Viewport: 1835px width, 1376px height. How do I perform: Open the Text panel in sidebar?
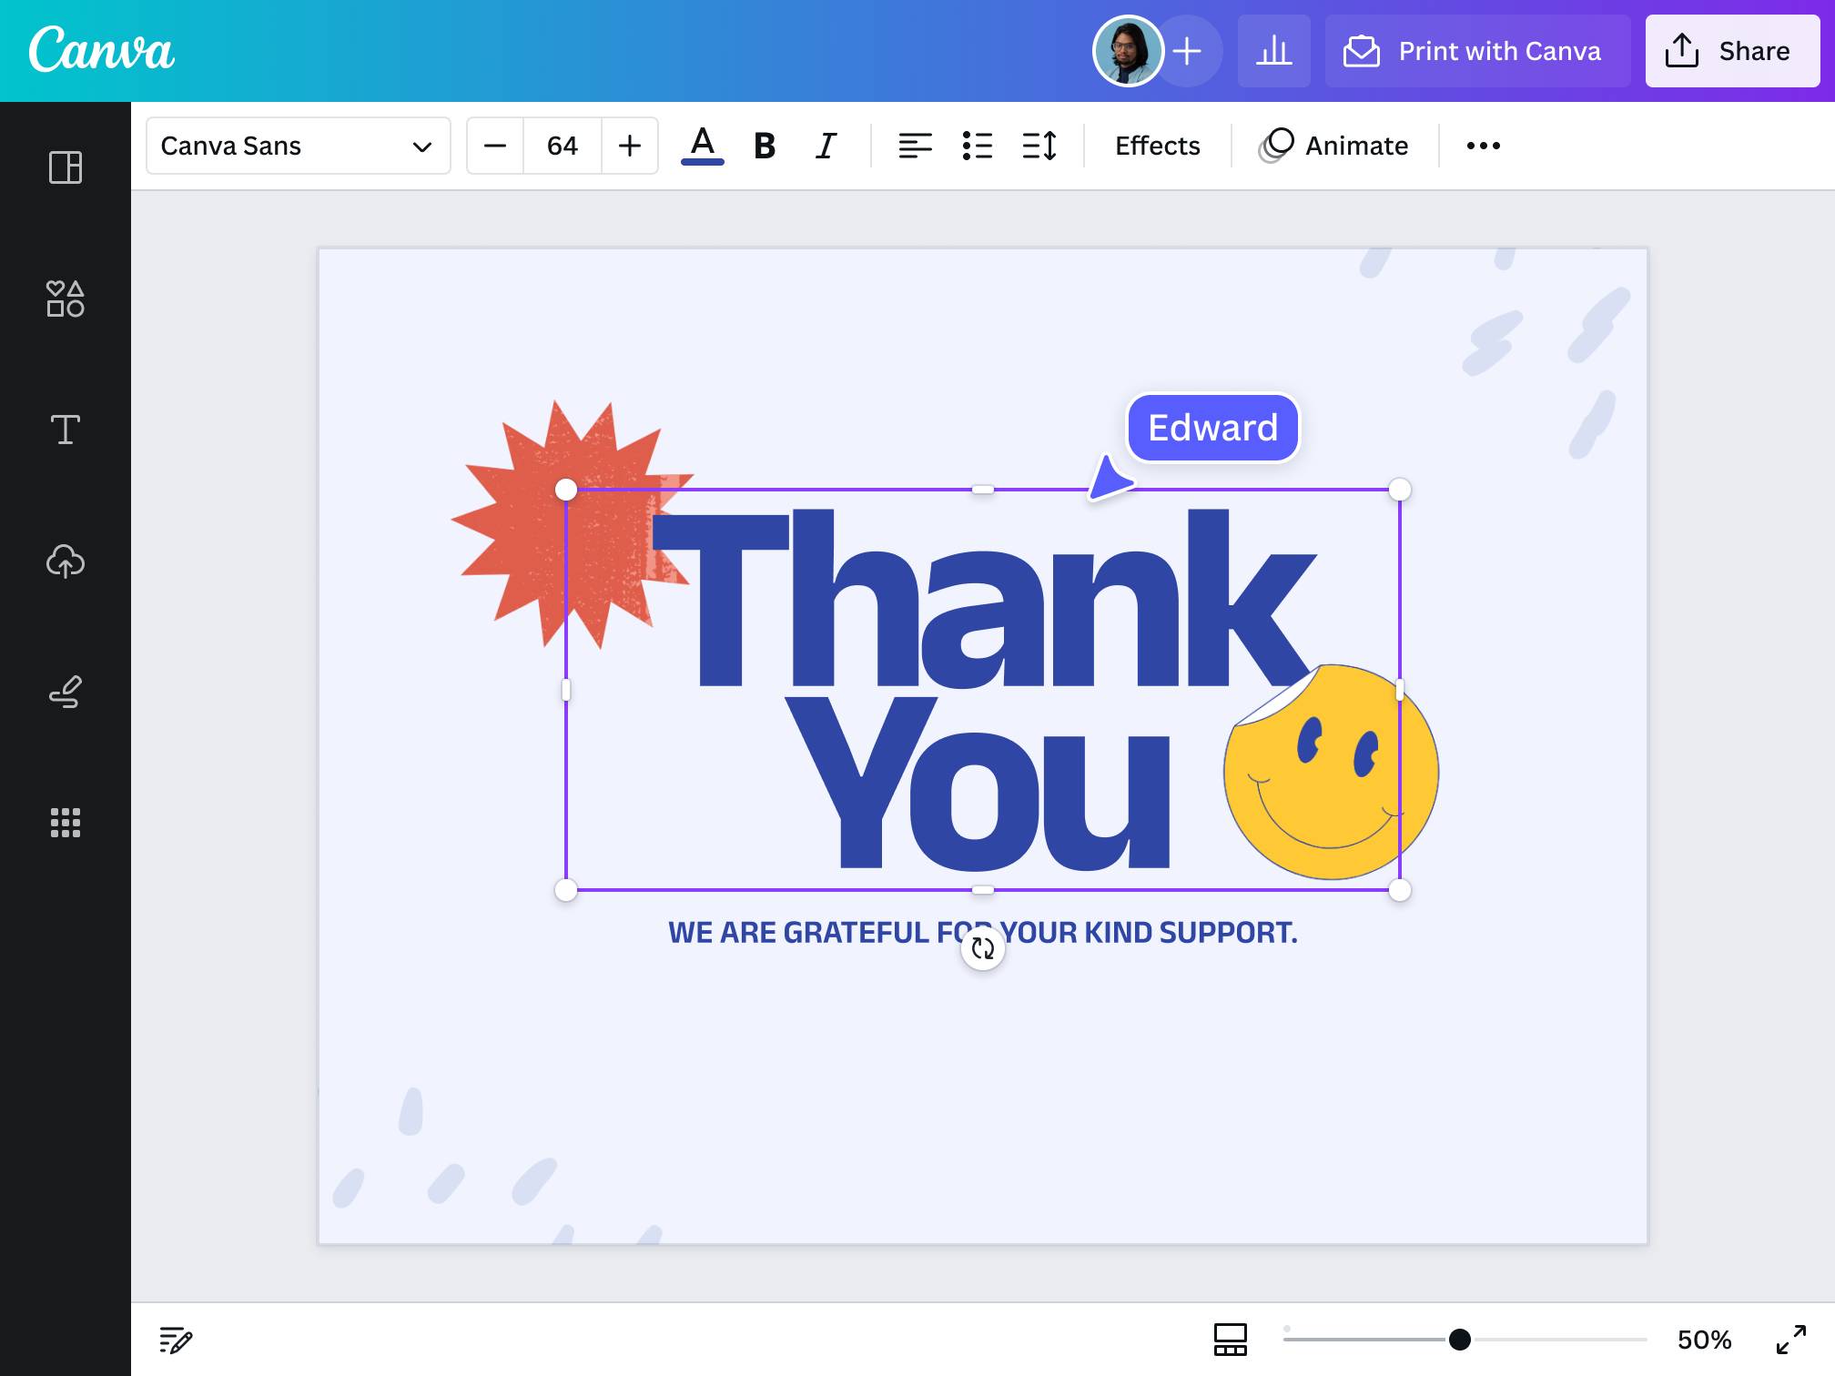[65, 430]
